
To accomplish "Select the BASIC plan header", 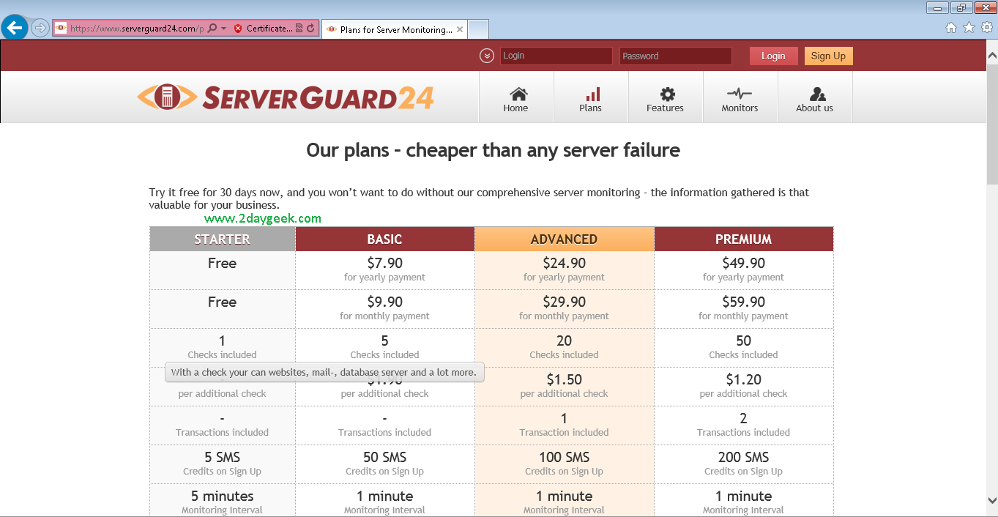I will (385, 239).
